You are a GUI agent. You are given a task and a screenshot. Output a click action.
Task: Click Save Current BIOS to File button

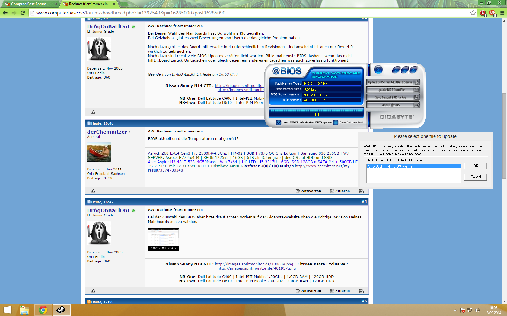click(393, 97)
